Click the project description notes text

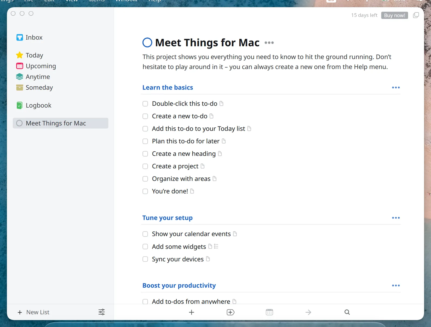pyautogui.click(x=267, y=62)
